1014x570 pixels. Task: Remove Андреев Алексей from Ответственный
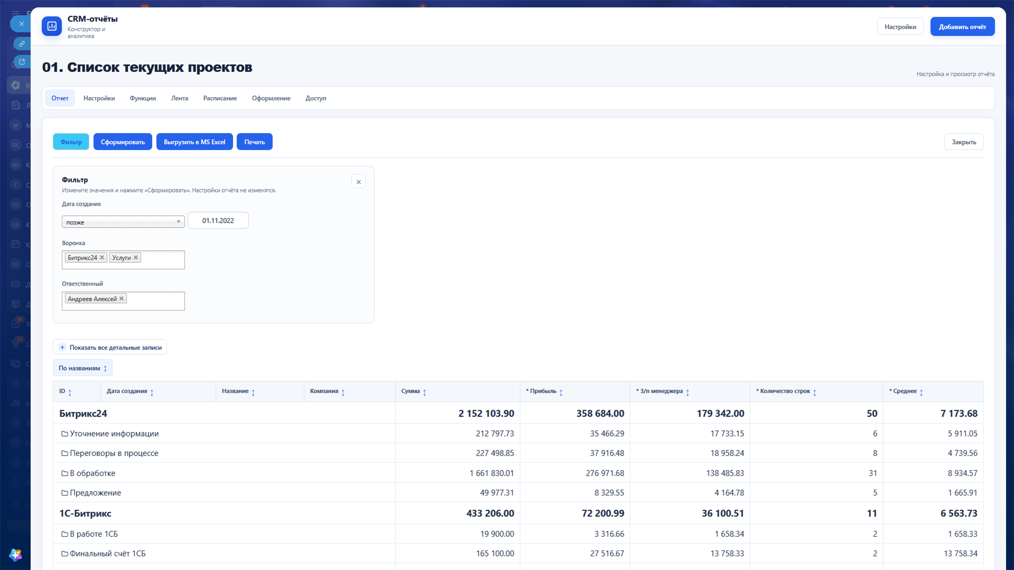(121, 299)
